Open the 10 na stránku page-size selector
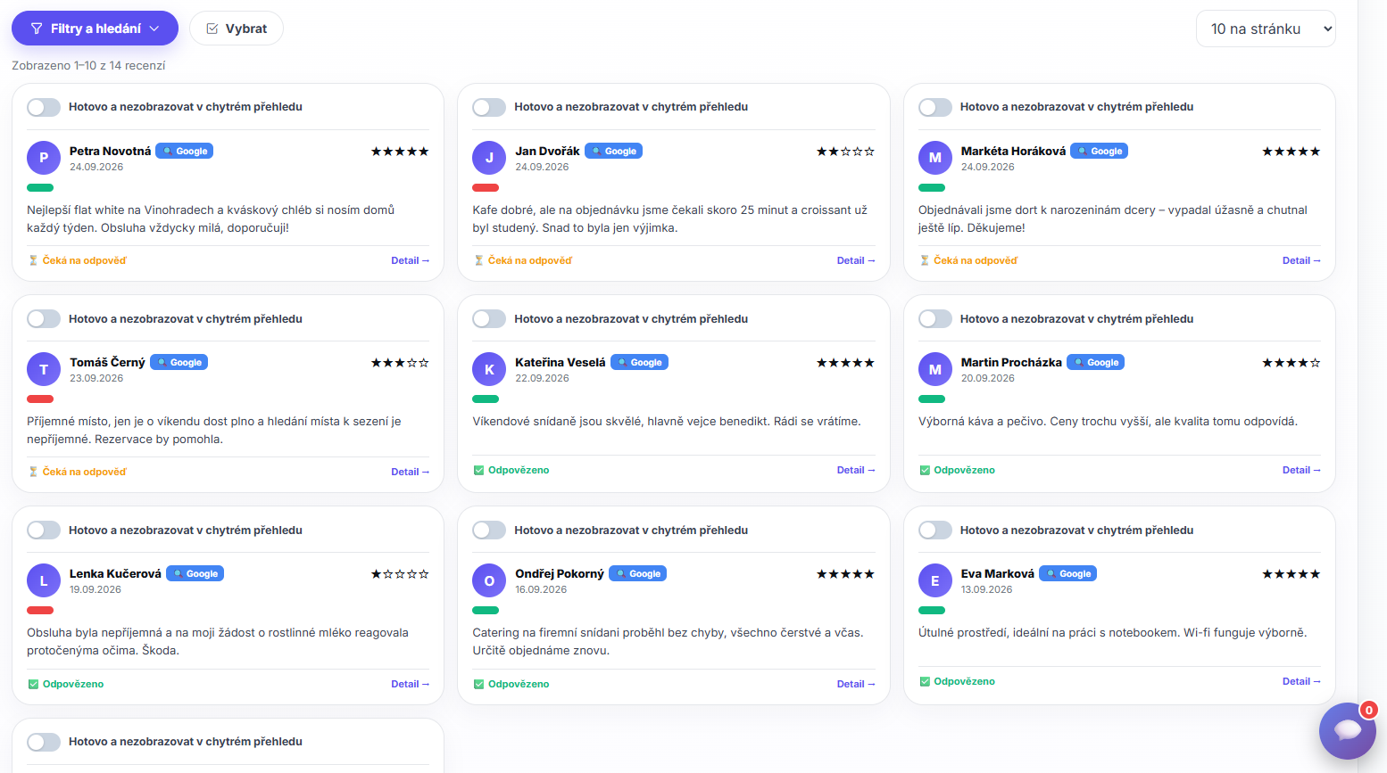Screen dimensions: 1387x773 pos(1266,29)
